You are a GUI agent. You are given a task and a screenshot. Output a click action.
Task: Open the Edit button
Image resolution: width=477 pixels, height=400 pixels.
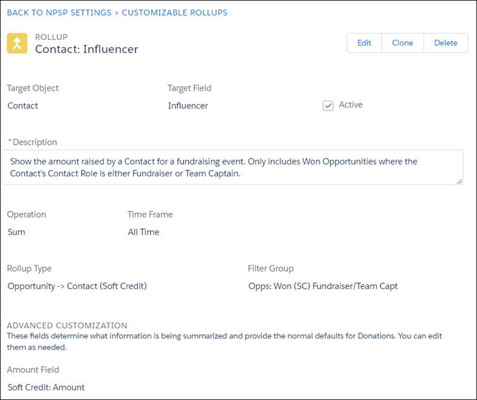pos(364,43)
